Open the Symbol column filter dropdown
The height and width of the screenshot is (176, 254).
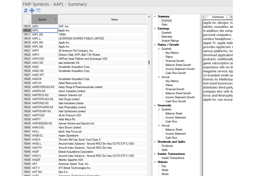coord(56,19)
